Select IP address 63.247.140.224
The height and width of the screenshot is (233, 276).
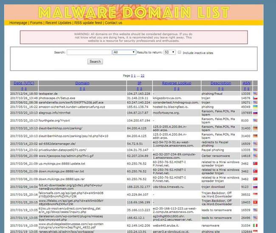[138, 103]
